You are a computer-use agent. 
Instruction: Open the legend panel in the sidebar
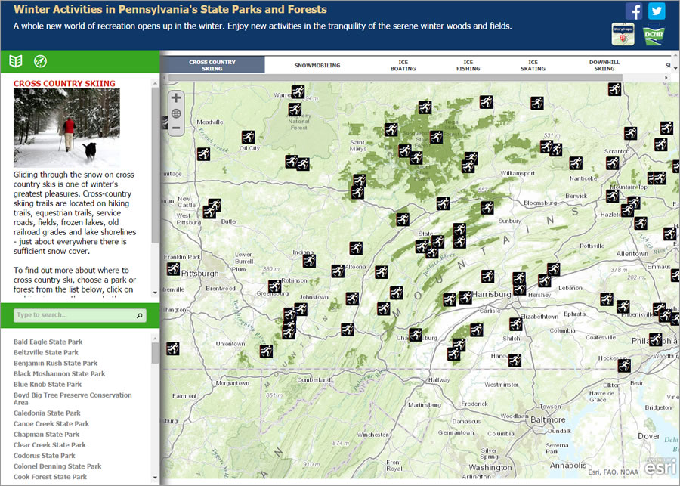(16, 61)
